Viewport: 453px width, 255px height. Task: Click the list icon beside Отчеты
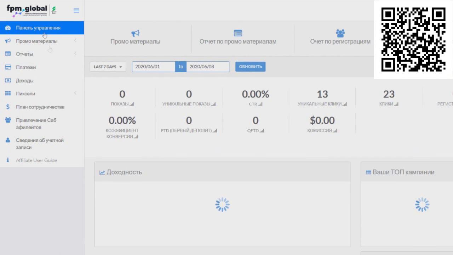click(x=8, y=54)
